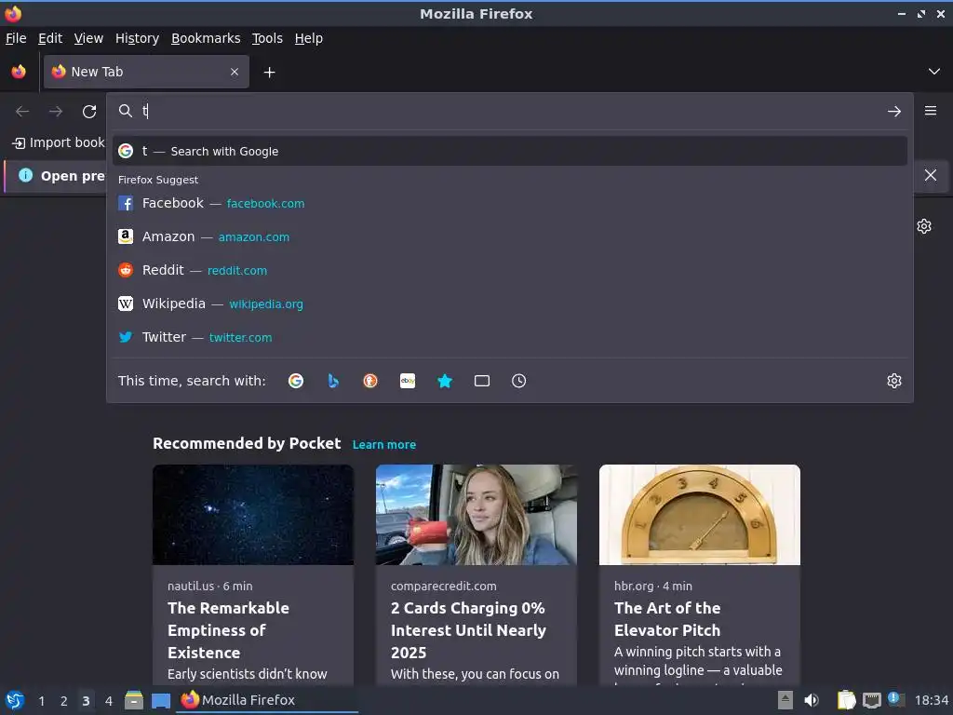Open file manager icon in taskbar
953x715 pixels.
pyautogui.click(x=134, y=700)
